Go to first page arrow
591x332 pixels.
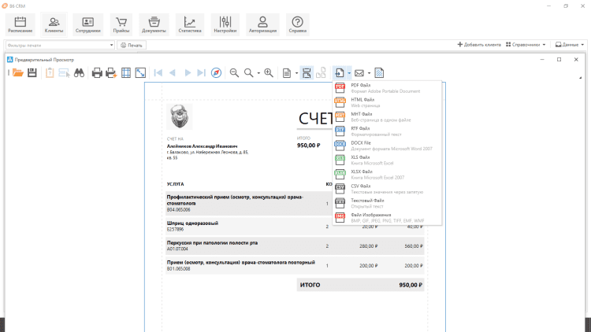[158, 72]
